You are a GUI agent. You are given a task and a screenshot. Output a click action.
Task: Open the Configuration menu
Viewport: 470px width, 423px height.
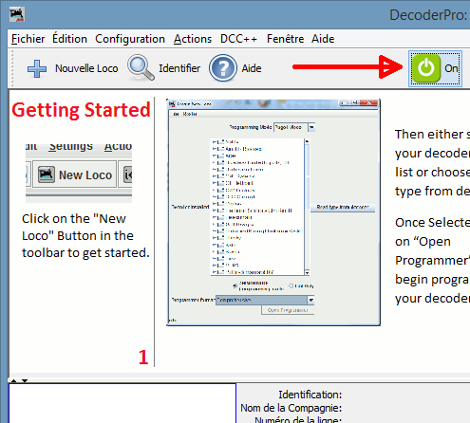(130, 39)
